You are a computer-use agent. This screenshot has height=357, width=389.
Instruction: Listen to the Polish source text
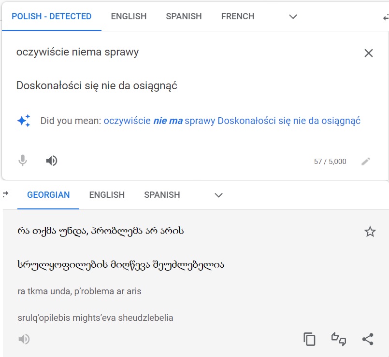point(51,160)
